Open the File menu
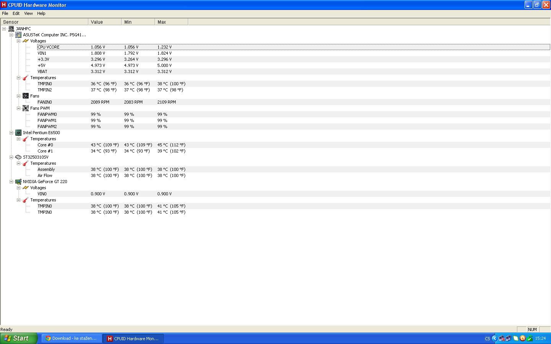This screenshot has height=344, width=551. (5, 13)
